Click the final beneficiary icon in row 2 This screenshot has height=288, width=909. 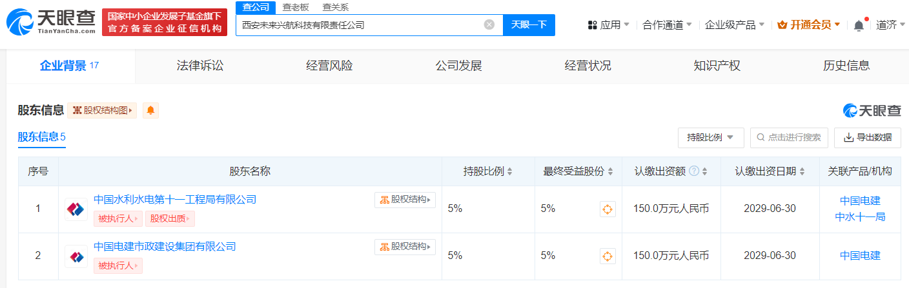pos(608,256)
